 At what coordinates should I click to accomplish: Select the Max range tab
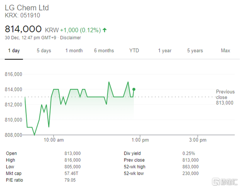[225, 51]
